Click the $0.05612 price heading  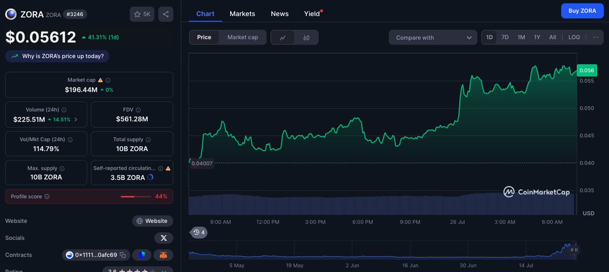click(x=41, y=37)
